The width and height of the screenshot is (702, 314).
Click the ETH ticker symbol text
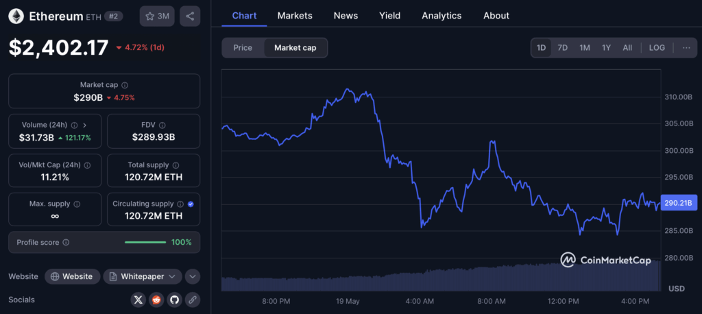point(93,17)
